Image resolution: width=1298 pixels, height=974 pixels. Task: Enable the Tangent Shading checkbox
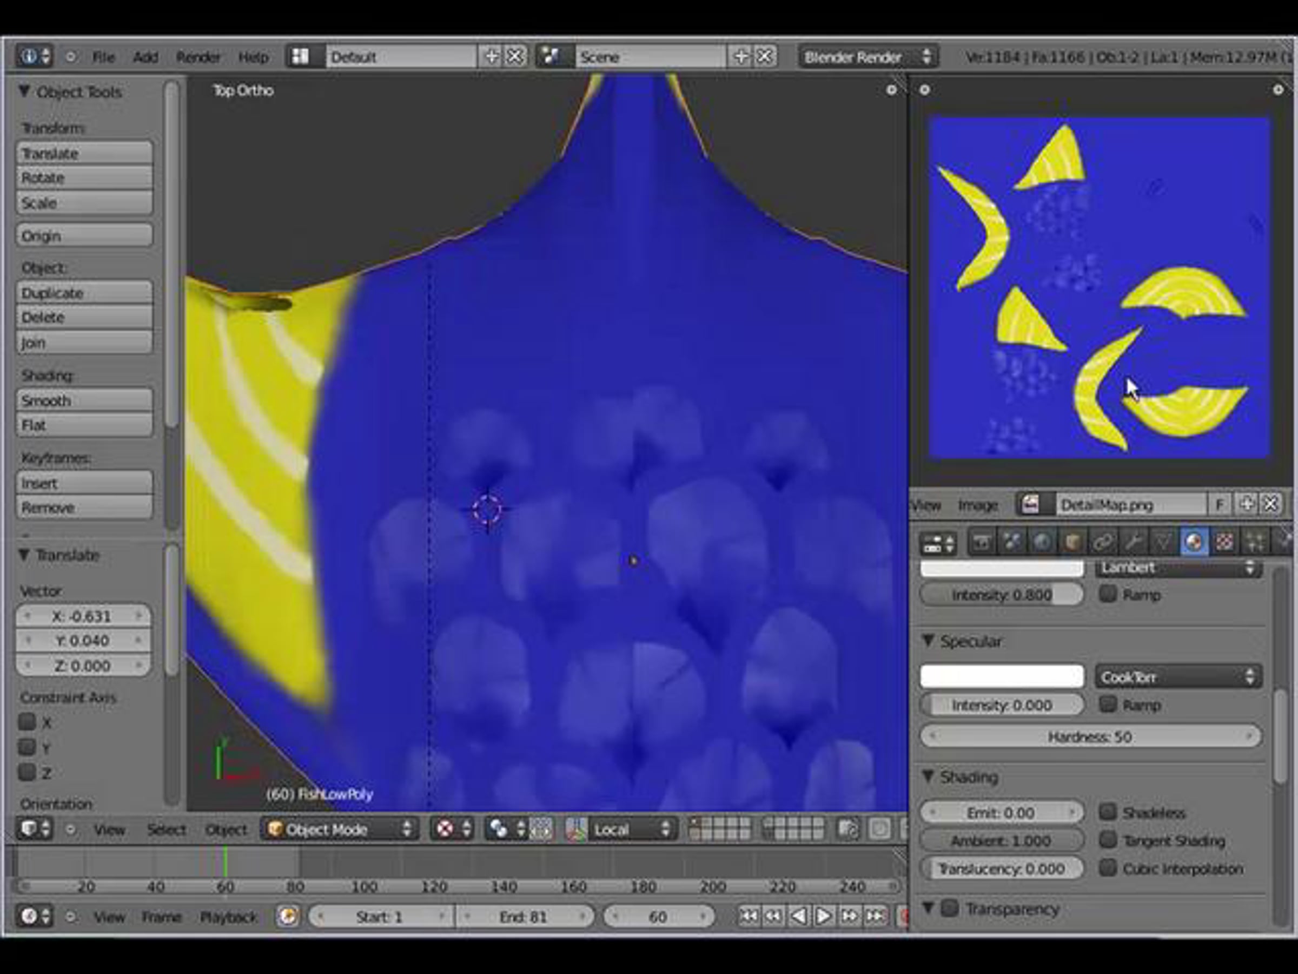click(x=1107, y=840)
